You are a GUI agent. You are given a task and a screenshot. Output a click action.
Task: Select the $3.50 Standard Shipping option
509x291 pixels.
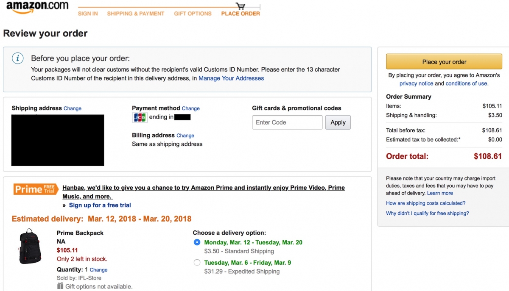pyautogui.click(x=197, y=242)
